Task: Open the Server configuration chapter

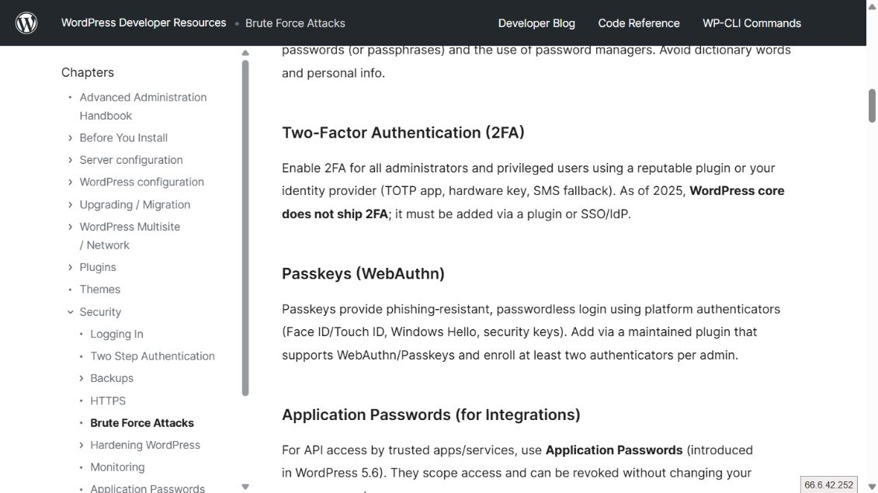Action: click(x=131, y=160)
